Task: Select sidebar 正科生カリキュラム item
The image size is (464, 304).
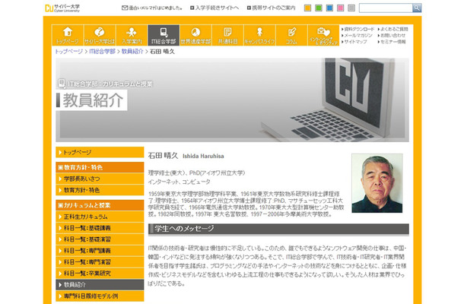Action: click(x=100, y=217)
